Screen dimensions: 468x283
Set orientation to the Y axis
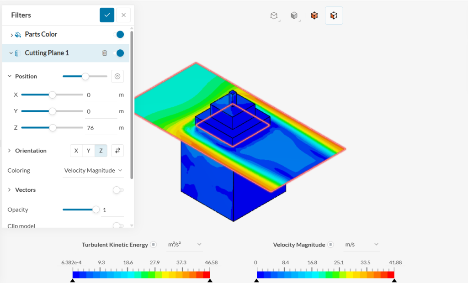[88, 151]
